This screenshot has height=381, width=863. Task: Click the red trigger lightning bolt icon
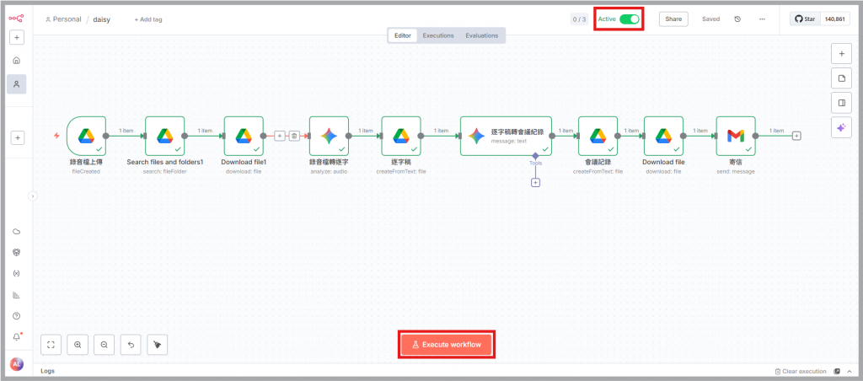tap(56, 136)
